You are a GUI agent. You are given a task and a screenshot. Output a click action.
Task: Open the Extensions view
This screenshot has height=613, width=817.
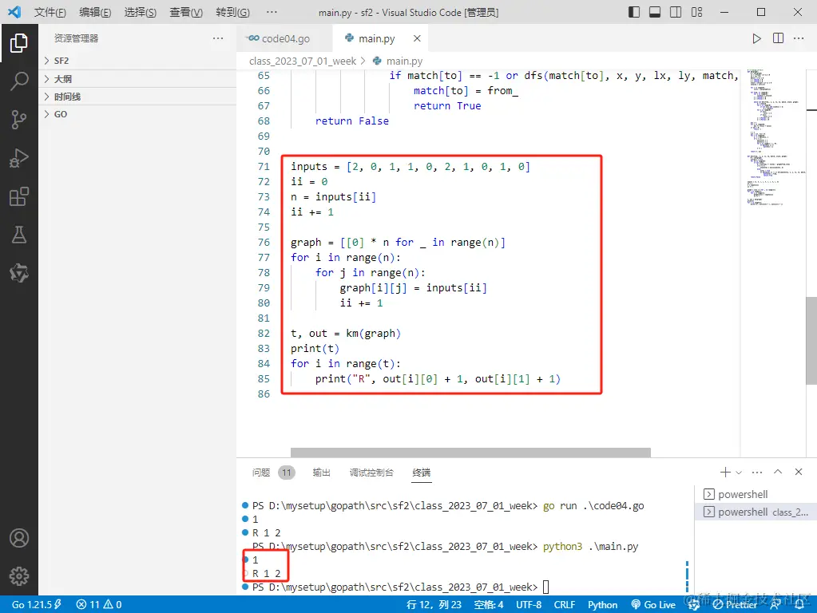click(18, 197)
